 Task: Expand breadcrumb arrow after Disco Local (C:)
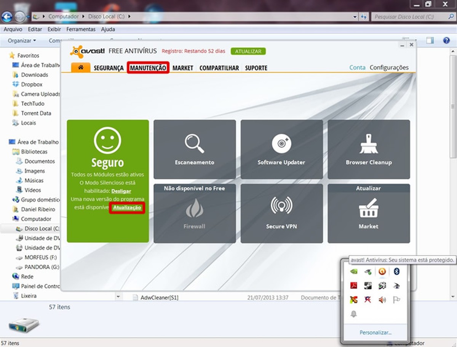tap(129, 17)
